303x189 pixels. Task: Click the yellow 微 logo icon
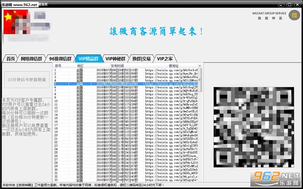(294, 15)
